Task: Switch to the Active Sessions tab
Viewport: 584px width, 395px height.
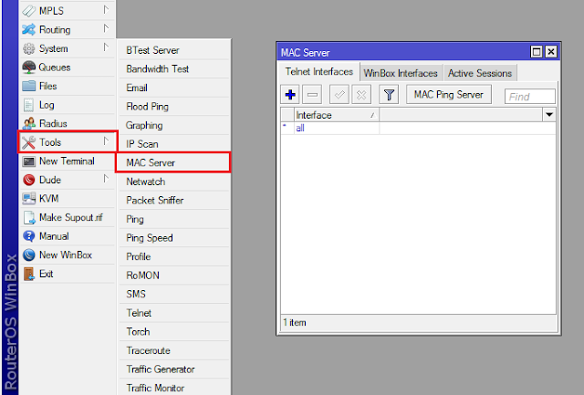Action: click(480, 73)
